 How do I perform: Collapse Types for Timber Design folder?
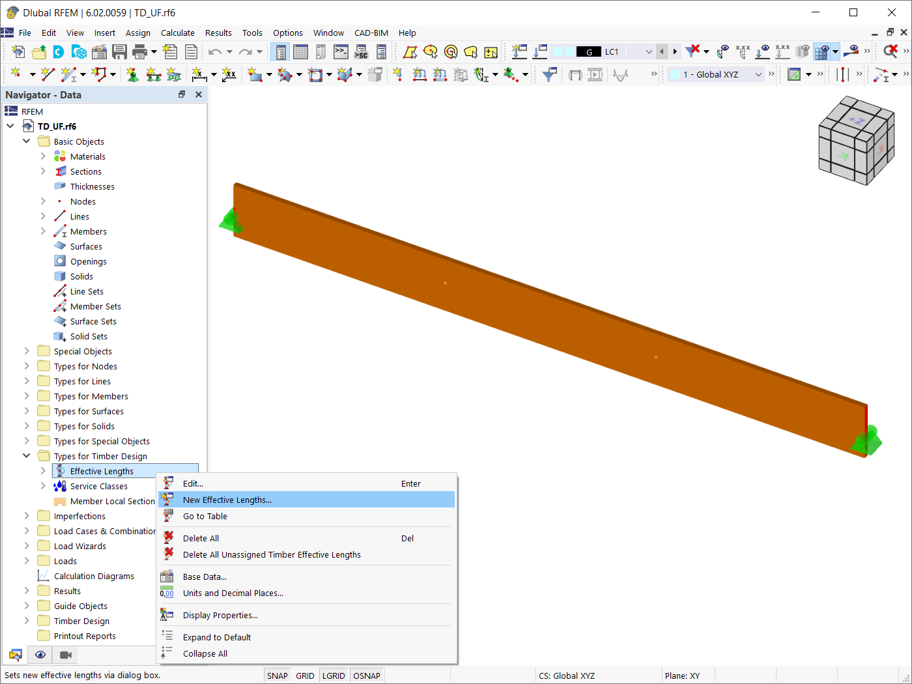(x=27, y=456)
